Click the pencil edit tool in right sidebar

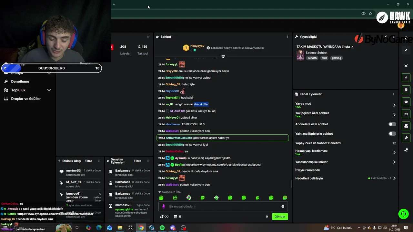(406, 50)
